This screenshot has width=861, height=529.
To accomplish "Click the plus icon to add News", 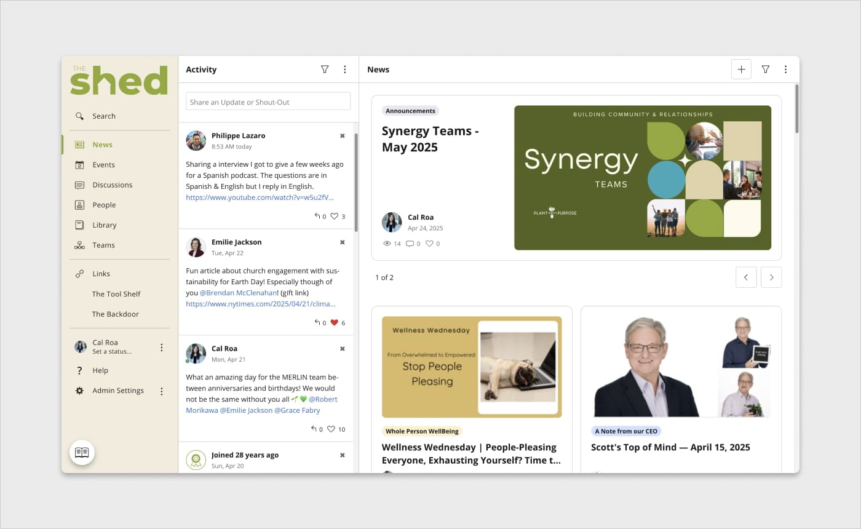I will 741,70.
